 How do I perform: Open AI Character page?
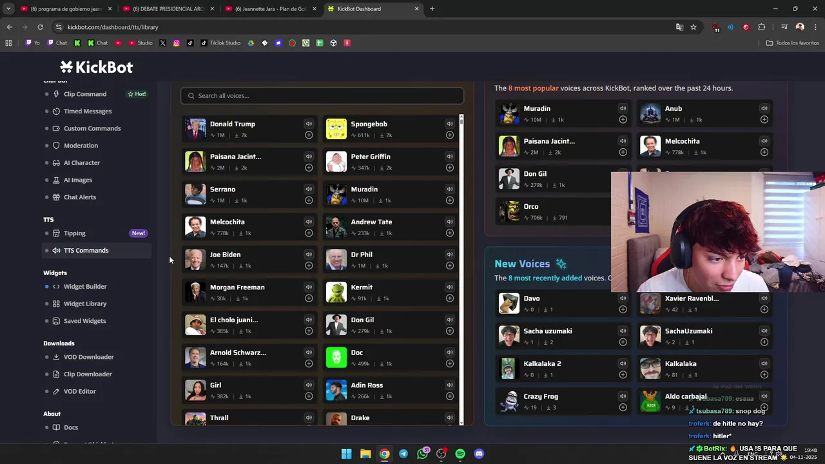click(82, 163)
